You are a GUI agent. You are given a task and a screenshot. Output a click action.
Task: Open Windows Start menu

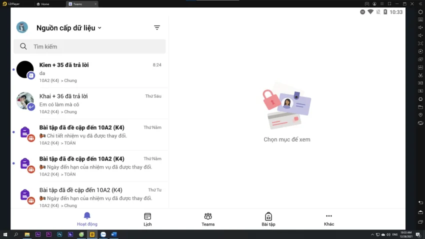pos(5,234)
